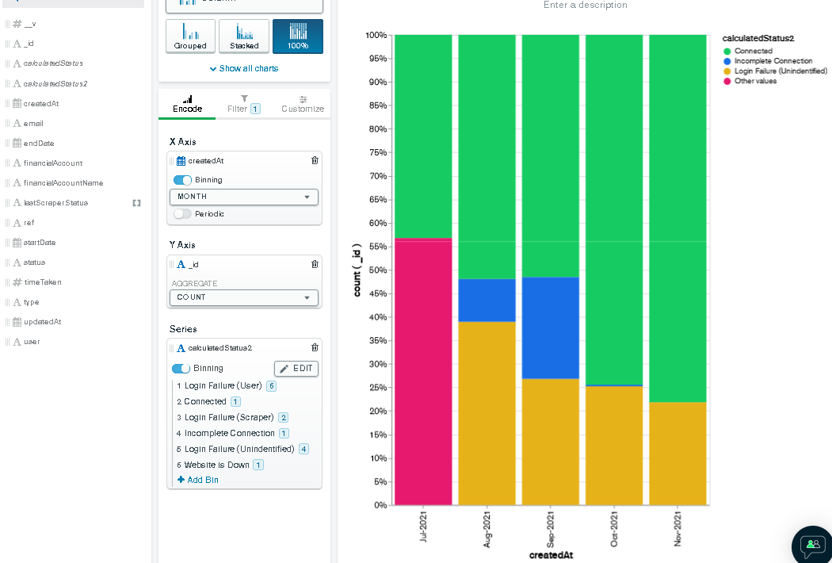
Task: Remove createdAt field from X Axis
Action: tap(315, 160)
